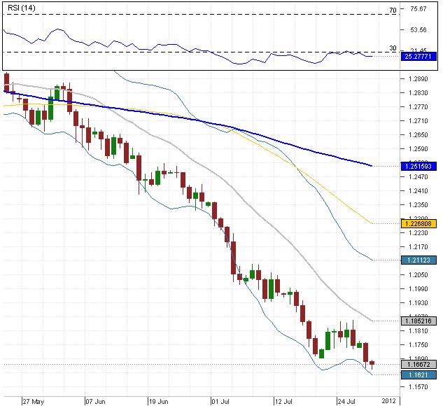Select the 19 Jun date marker
Viewport: 443px width, 406px height.
158,401
